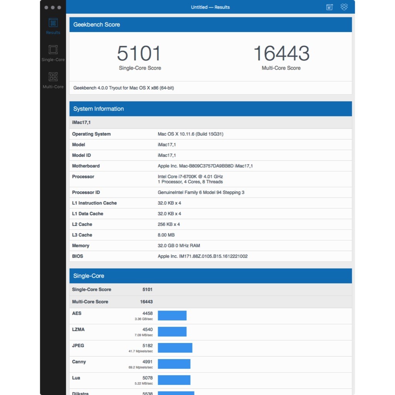This screenshot has width=395, height=395.
Task: Switch to the Multi-Core sidebar view
Action: coord(53,80)
